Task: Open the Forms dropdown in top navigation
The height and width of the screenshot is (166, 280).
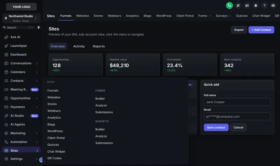Action: pos(205,16)
